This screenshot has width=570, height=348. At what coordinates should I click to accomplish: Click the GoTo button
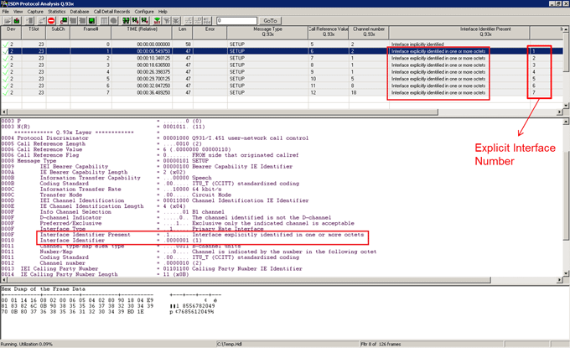pos(270,21)
